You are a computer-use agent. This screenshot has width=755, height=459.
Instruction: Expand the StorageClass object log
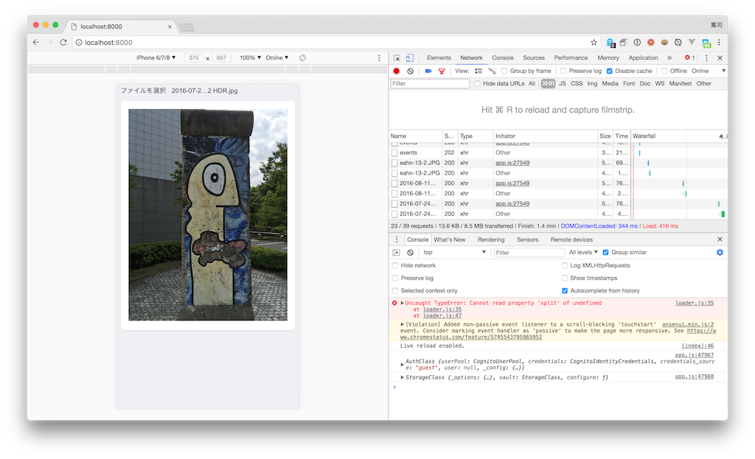pyautogui.click(x=402, y=378)
